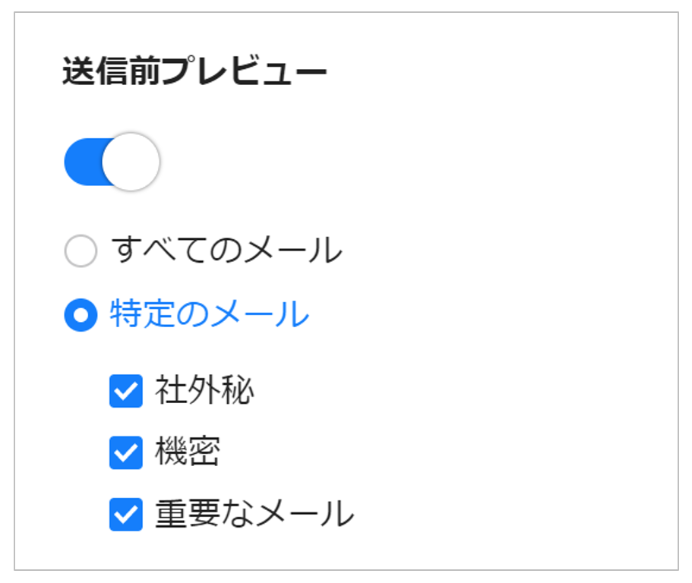
Task: Click the 機密 label text
Action: pos(188,453)
